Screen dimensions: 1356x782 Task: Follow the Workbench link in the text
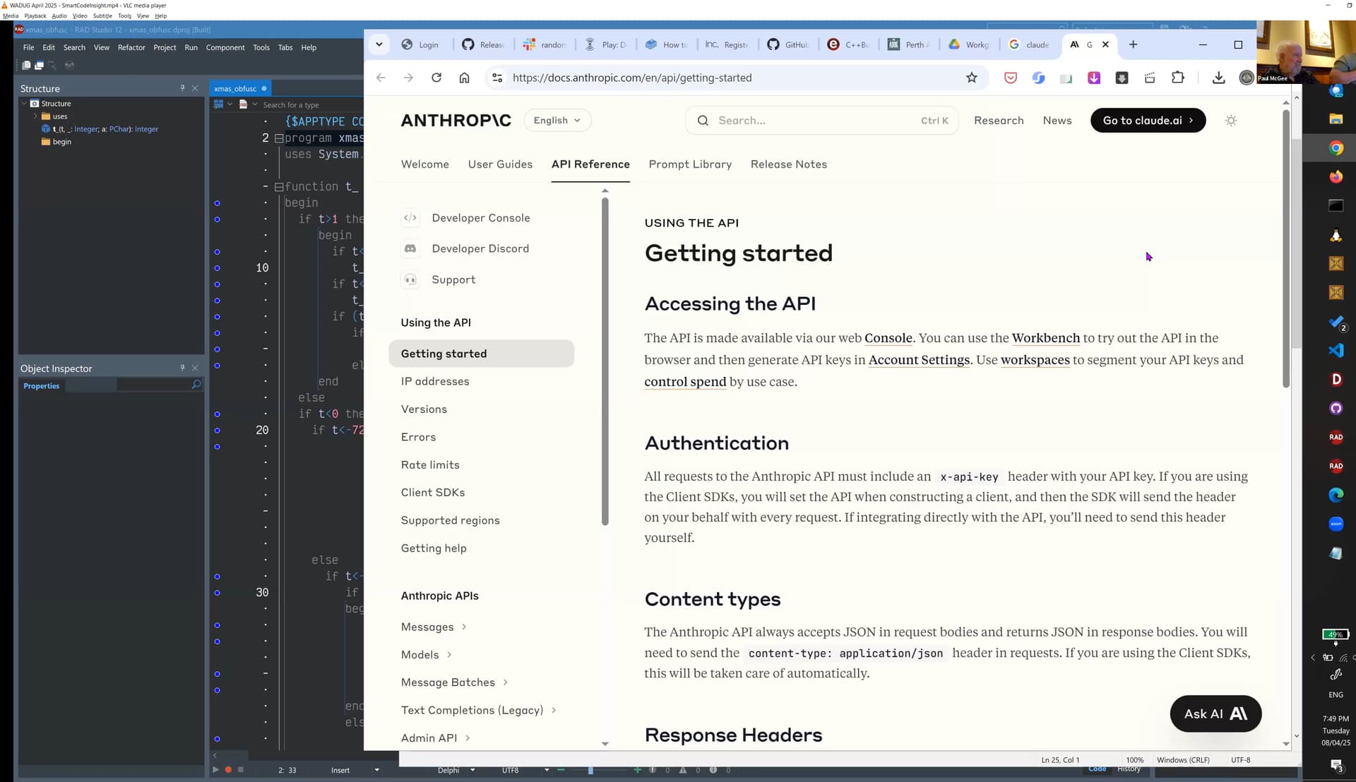tap(1045, 338)
